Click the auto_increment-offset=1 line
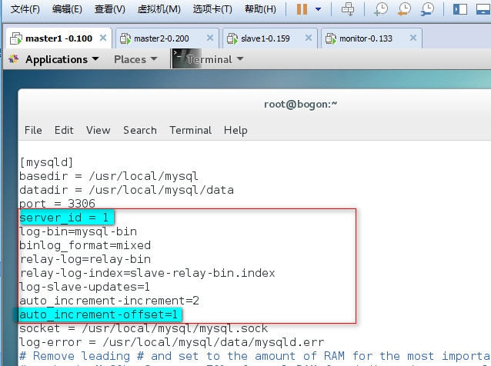This screenshot has height=366, width=491. pyautogui.click(x=99, y=314)
